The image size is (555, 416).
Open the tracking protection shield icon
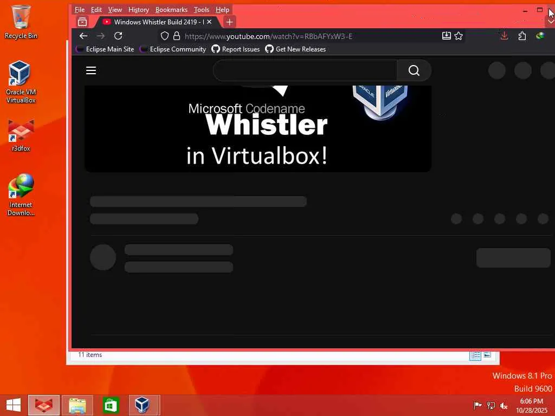(x=165, y=36)
